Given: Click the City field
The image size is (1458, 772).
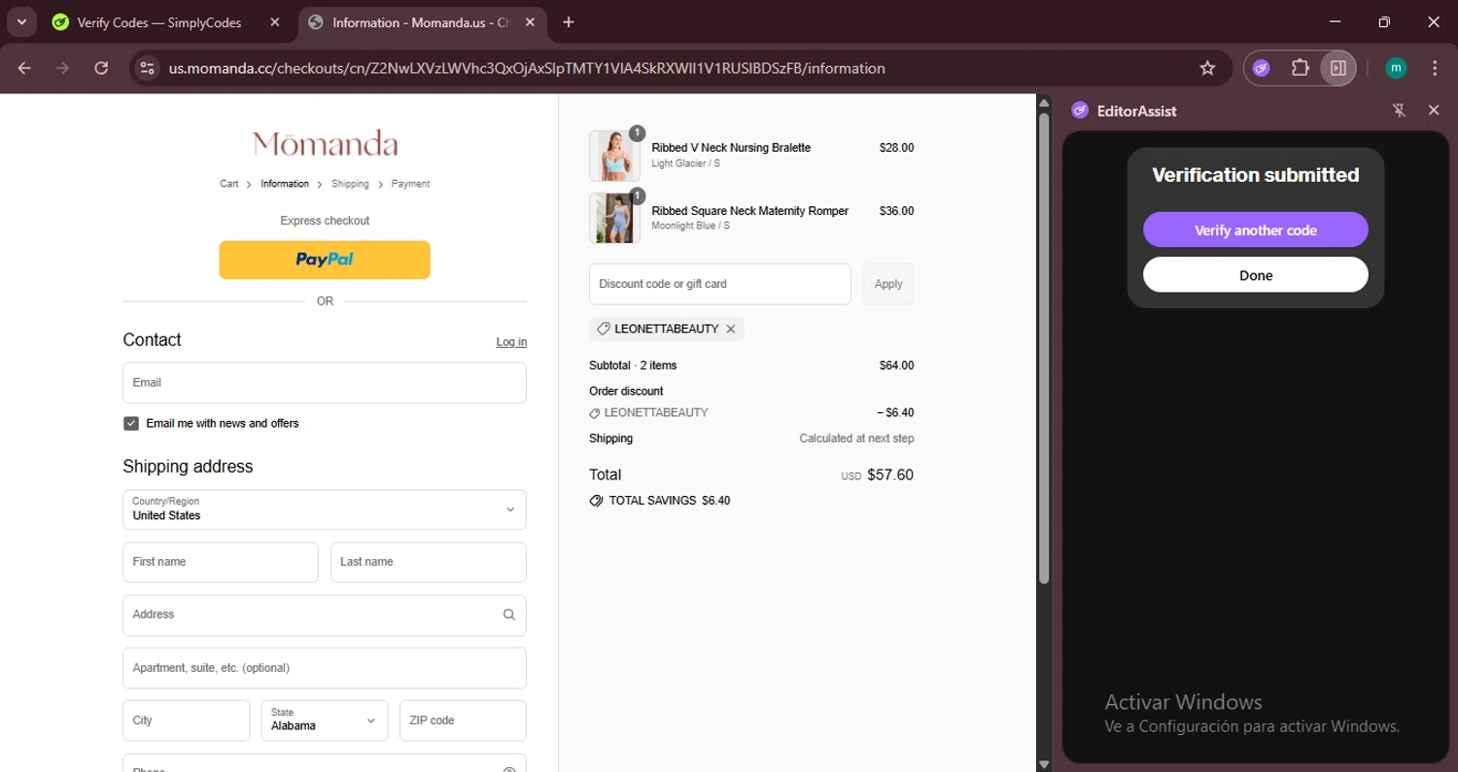Looking at the screenshot, I should (187, 720).
